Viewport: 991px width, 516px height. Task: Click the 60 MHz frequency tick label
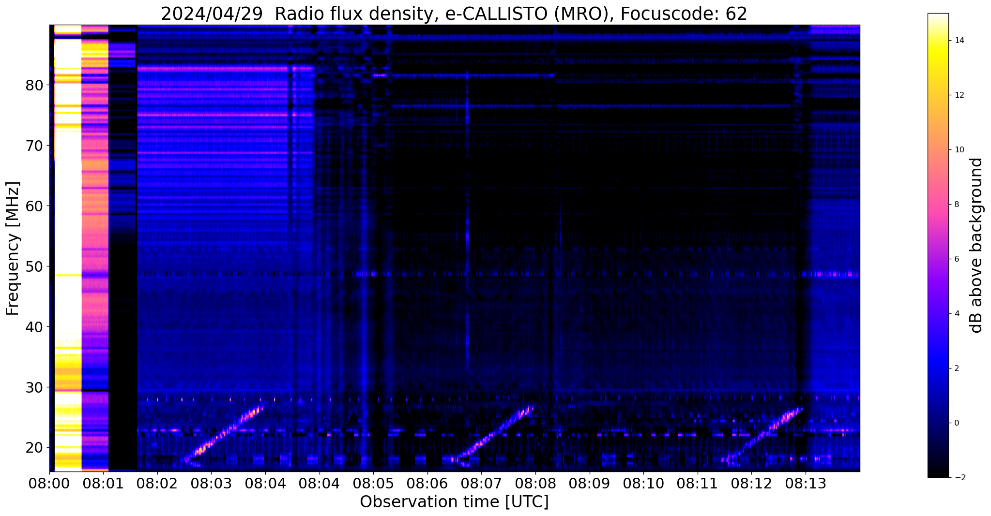pyautogui.click(x=34, y=206)
